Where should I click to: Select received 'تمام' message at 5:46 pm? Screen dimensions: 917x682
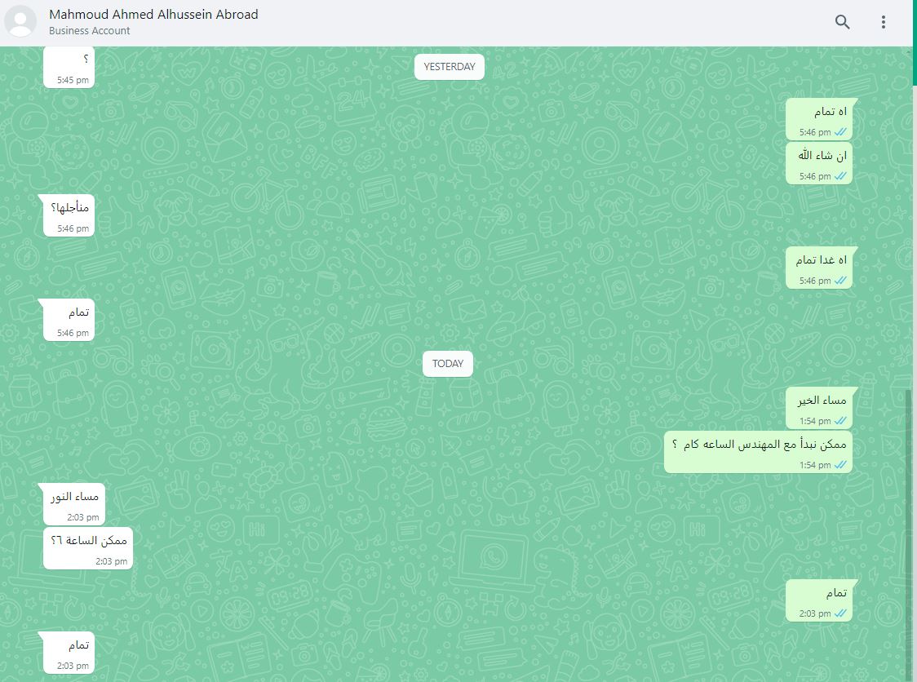tap(69, 319)
